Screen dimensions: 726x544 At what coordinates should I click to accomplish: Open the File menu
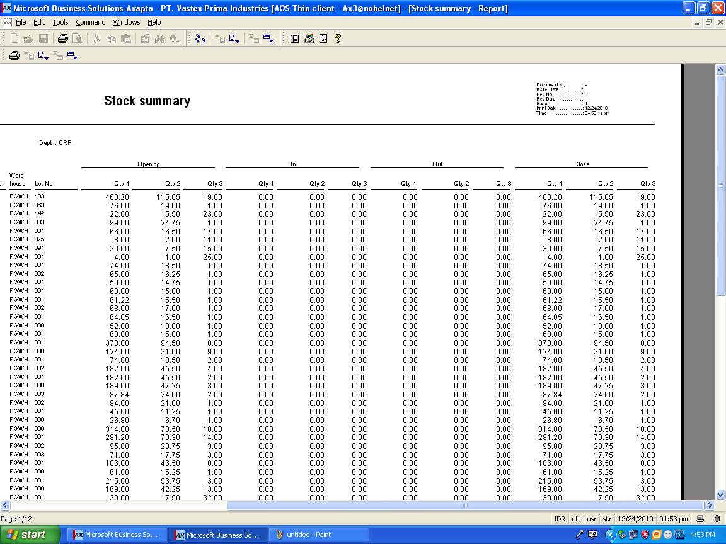21,22
